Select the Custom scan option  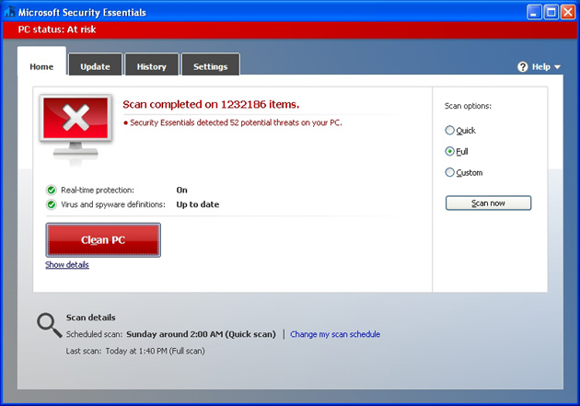(x=450, y=173)
